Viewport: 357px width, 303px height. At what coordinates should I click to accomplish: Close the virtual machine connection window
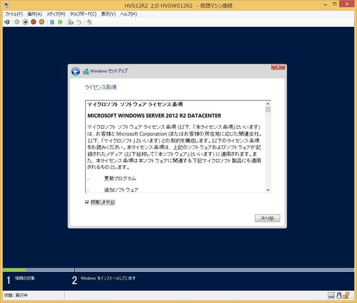pyautogui.click(x=347, y=4)
